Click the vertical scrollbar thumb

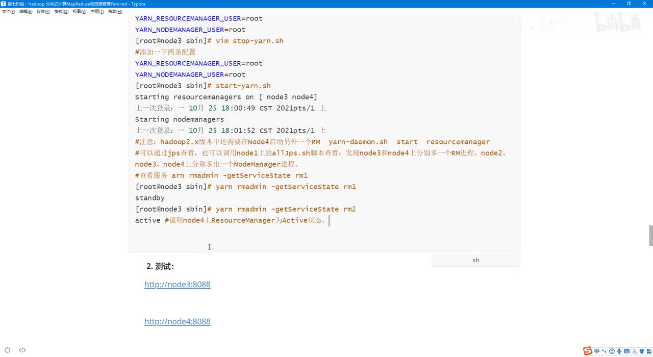pyautogui.click(x=650, y=236)
